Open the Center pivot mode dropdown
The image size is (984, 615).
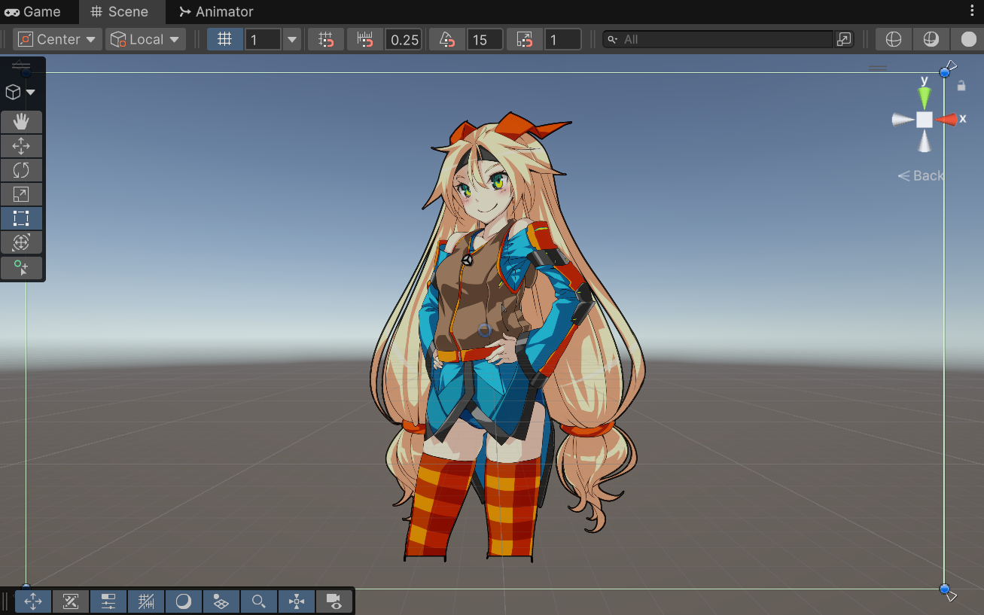tap(57, 39)
